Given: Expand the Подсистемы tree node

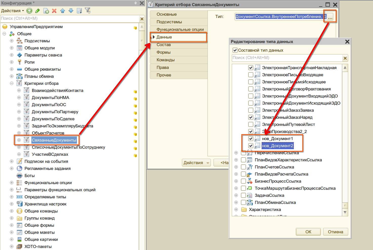Looking at the screenshot, I should (12, 41).
